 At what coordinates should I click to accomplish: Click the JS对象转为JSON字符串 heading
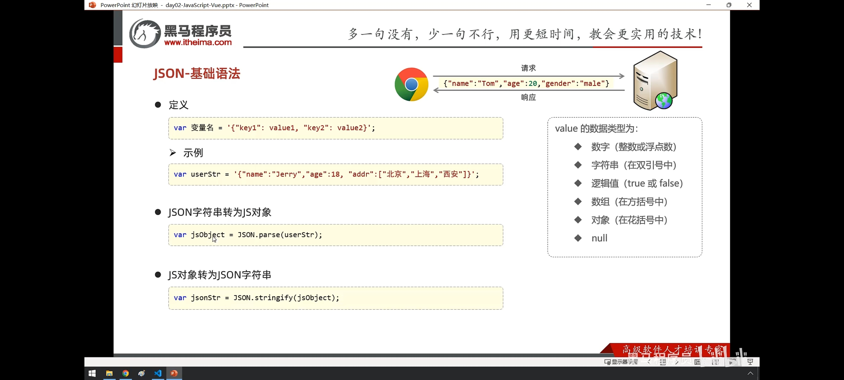tap(220, 275)
